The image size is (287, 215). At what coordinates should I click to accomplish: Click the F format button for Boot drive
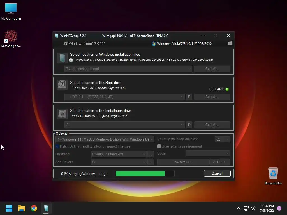click(189, 97)
